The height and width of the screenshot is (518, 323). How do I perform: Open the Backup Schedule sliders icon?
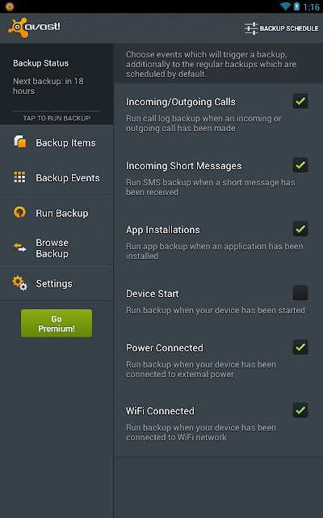click(251, 28)
